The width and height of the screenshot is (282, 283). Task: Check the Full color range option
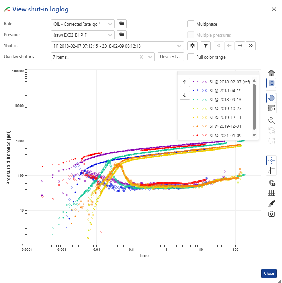pyautogui.click(x=191, y=57)
